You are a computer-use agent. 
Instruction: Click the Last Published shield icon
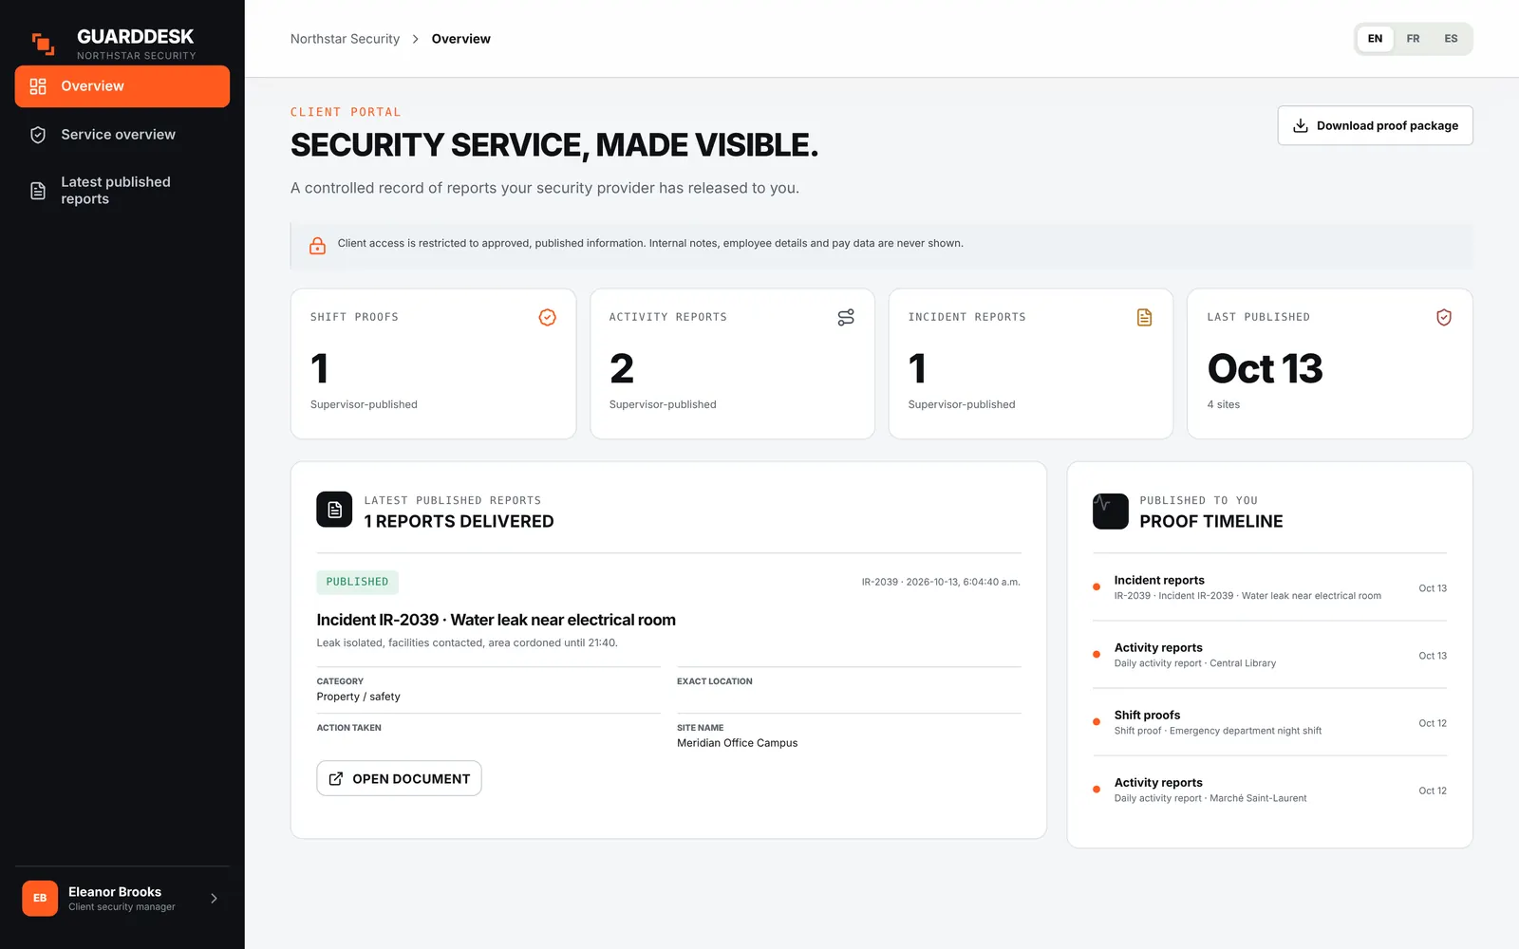1444,317
